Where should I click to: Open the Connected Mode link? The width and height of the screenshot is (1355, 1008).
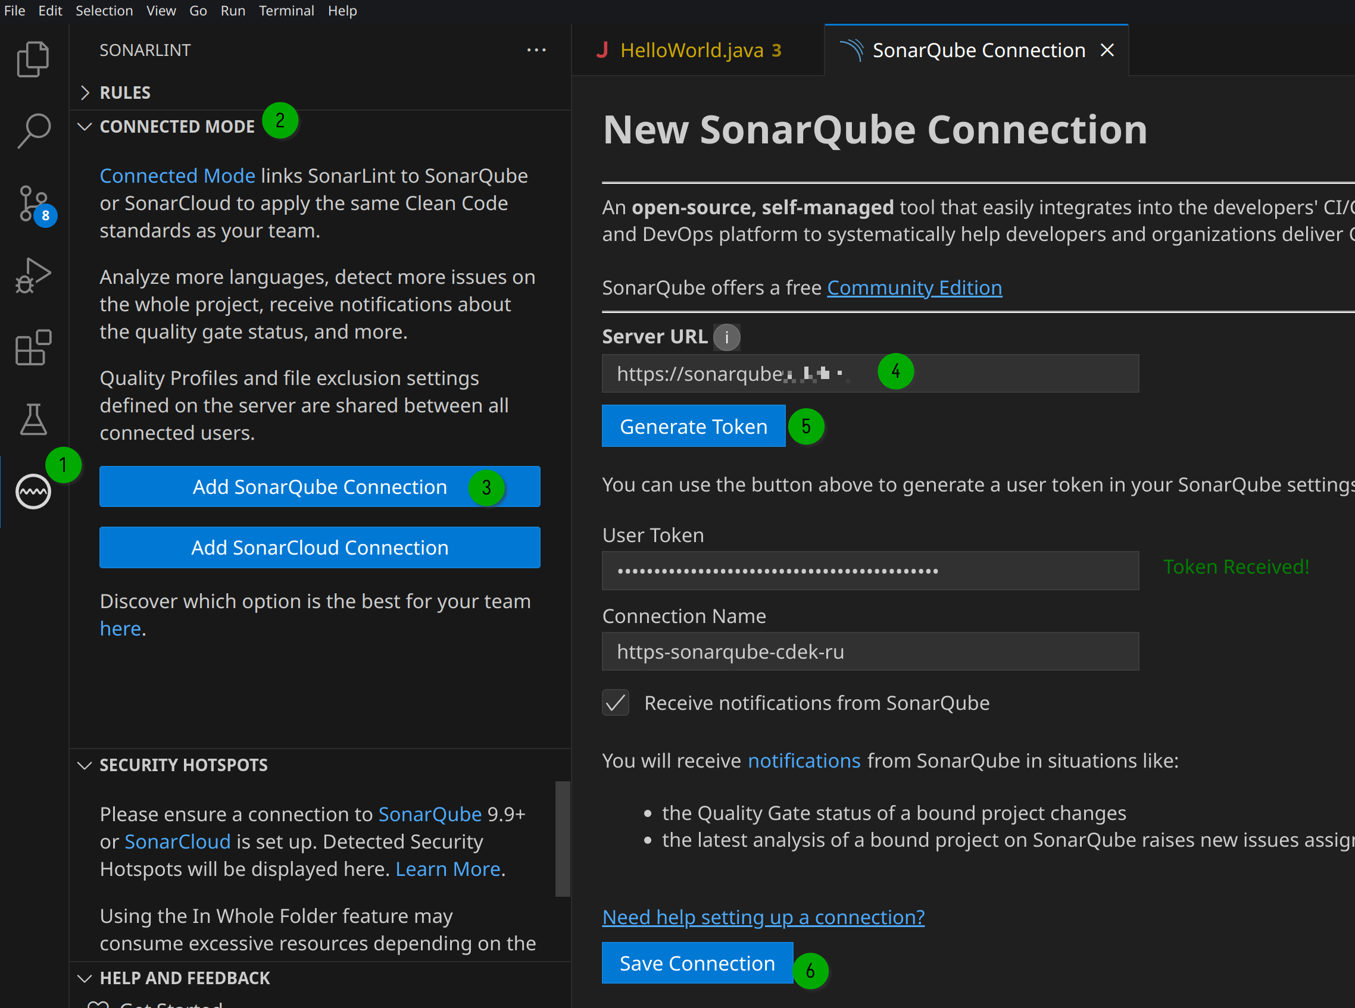click(177, 176)
